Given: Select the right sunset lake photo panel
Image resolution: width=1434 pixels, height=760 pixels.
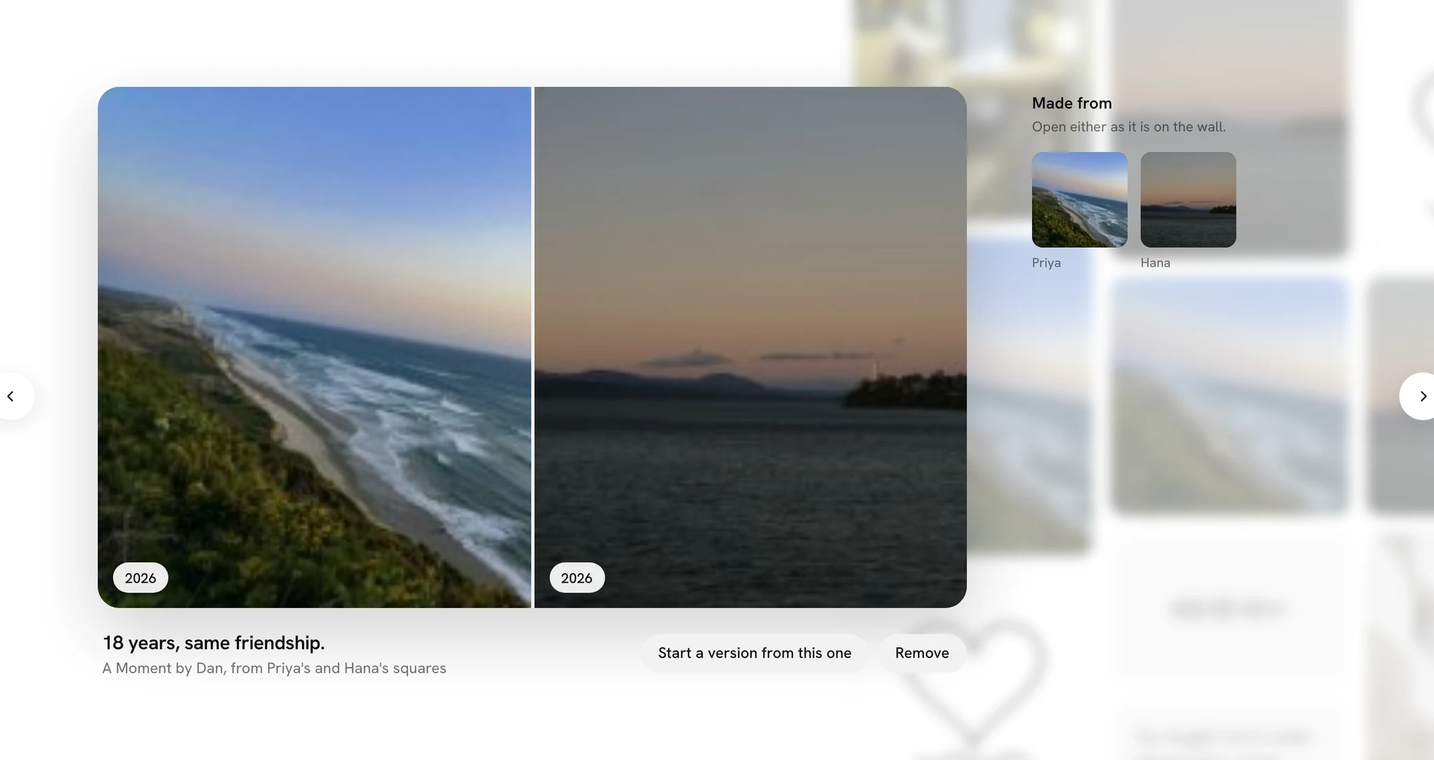Looking at the screenshot, I should pos(750,347).
